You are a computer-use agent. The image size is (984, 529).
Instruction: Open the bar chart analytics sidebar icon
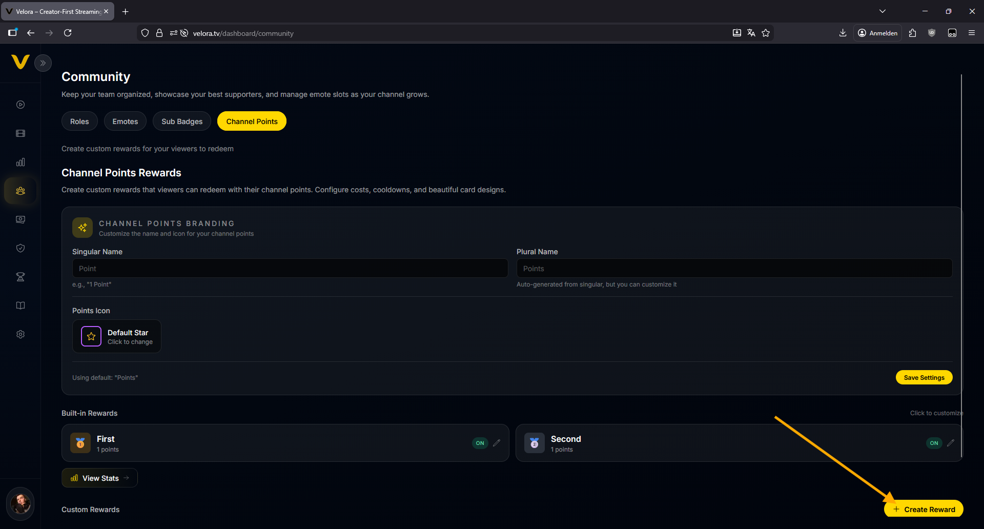tap(20, 162)
